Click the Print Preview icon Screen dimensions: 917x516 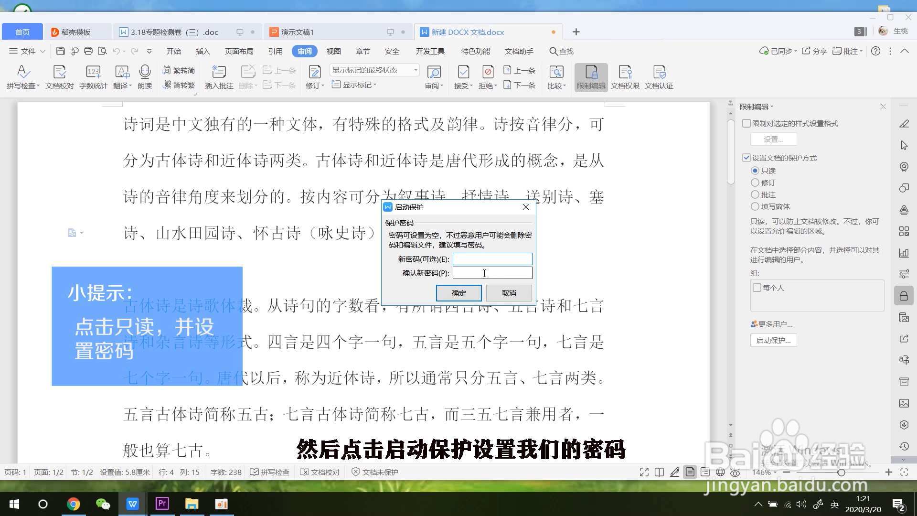click(x=102, y=51)
